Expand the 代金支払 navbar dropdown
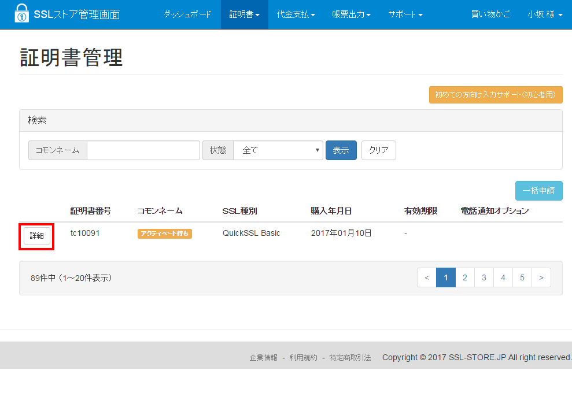The width and height of the screenshot is (572, 411). tap(296, 14)
